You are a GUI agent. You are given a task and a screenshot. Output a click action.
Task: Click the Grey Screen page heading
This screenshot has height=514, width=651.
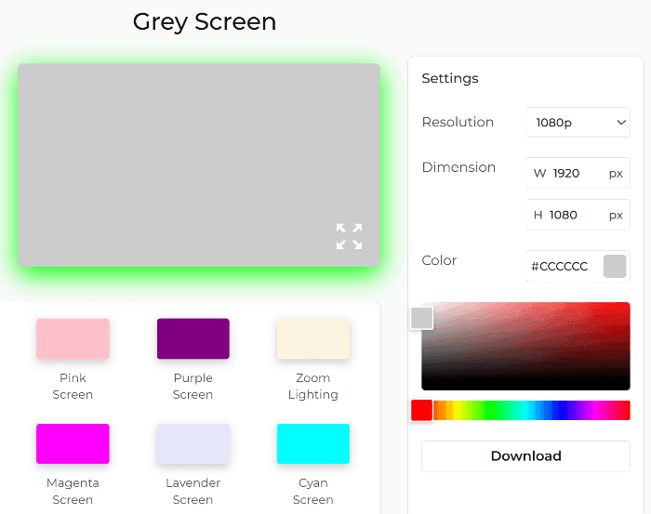(x=205, y=21)
